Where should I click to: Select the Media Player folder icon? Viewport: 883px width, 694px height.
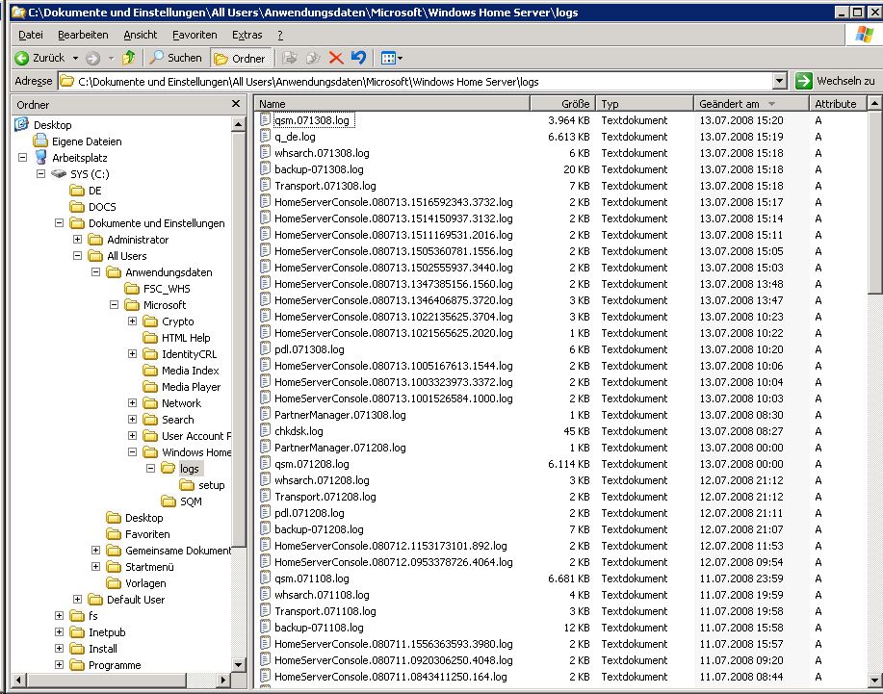click(x=150, y=387)
